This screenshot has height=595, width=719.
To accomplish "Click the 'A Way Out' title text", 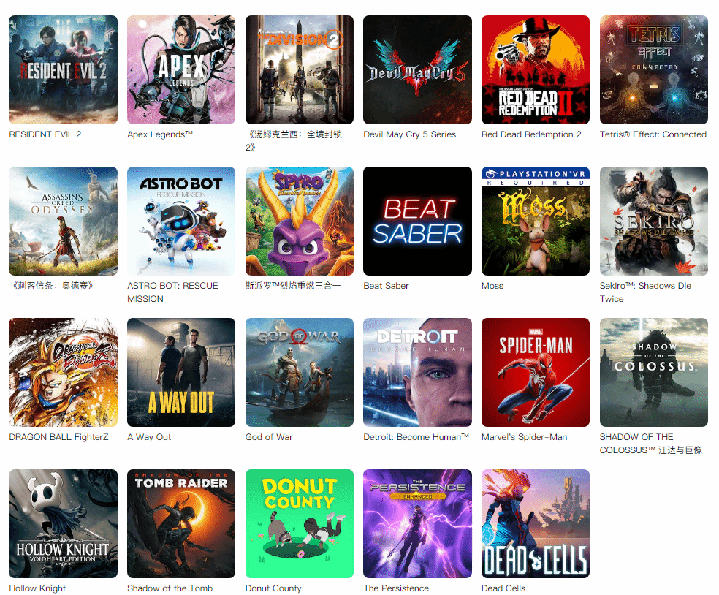I will click(x=149, y=437).
